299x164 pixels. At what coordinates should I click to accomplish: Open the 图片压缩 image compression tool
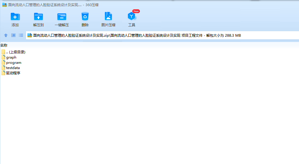[108, 16]
